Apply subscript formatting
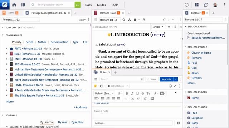 point(133,99)
